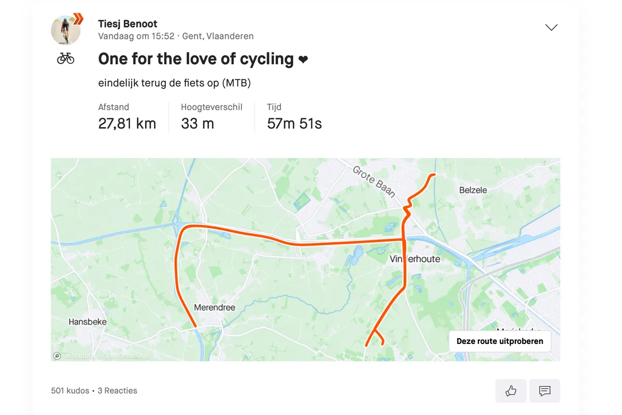
Task: Show the 3 Reacties comments
Action: (x=117, y=391)
